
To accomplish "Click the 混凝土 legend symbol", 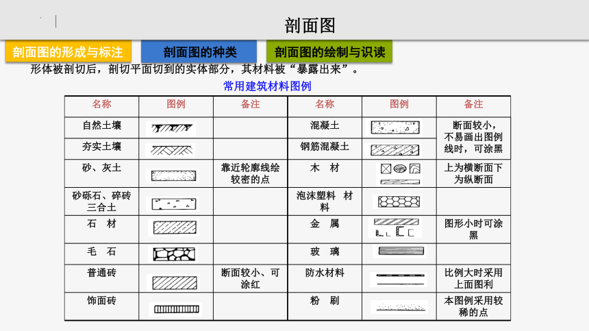I will pyautogui.click(x=395, y=127).
